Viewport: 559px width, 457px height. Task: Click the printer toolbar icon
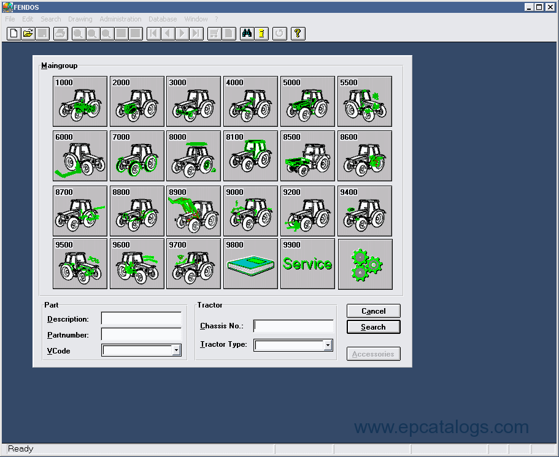[x=61, y=34]
